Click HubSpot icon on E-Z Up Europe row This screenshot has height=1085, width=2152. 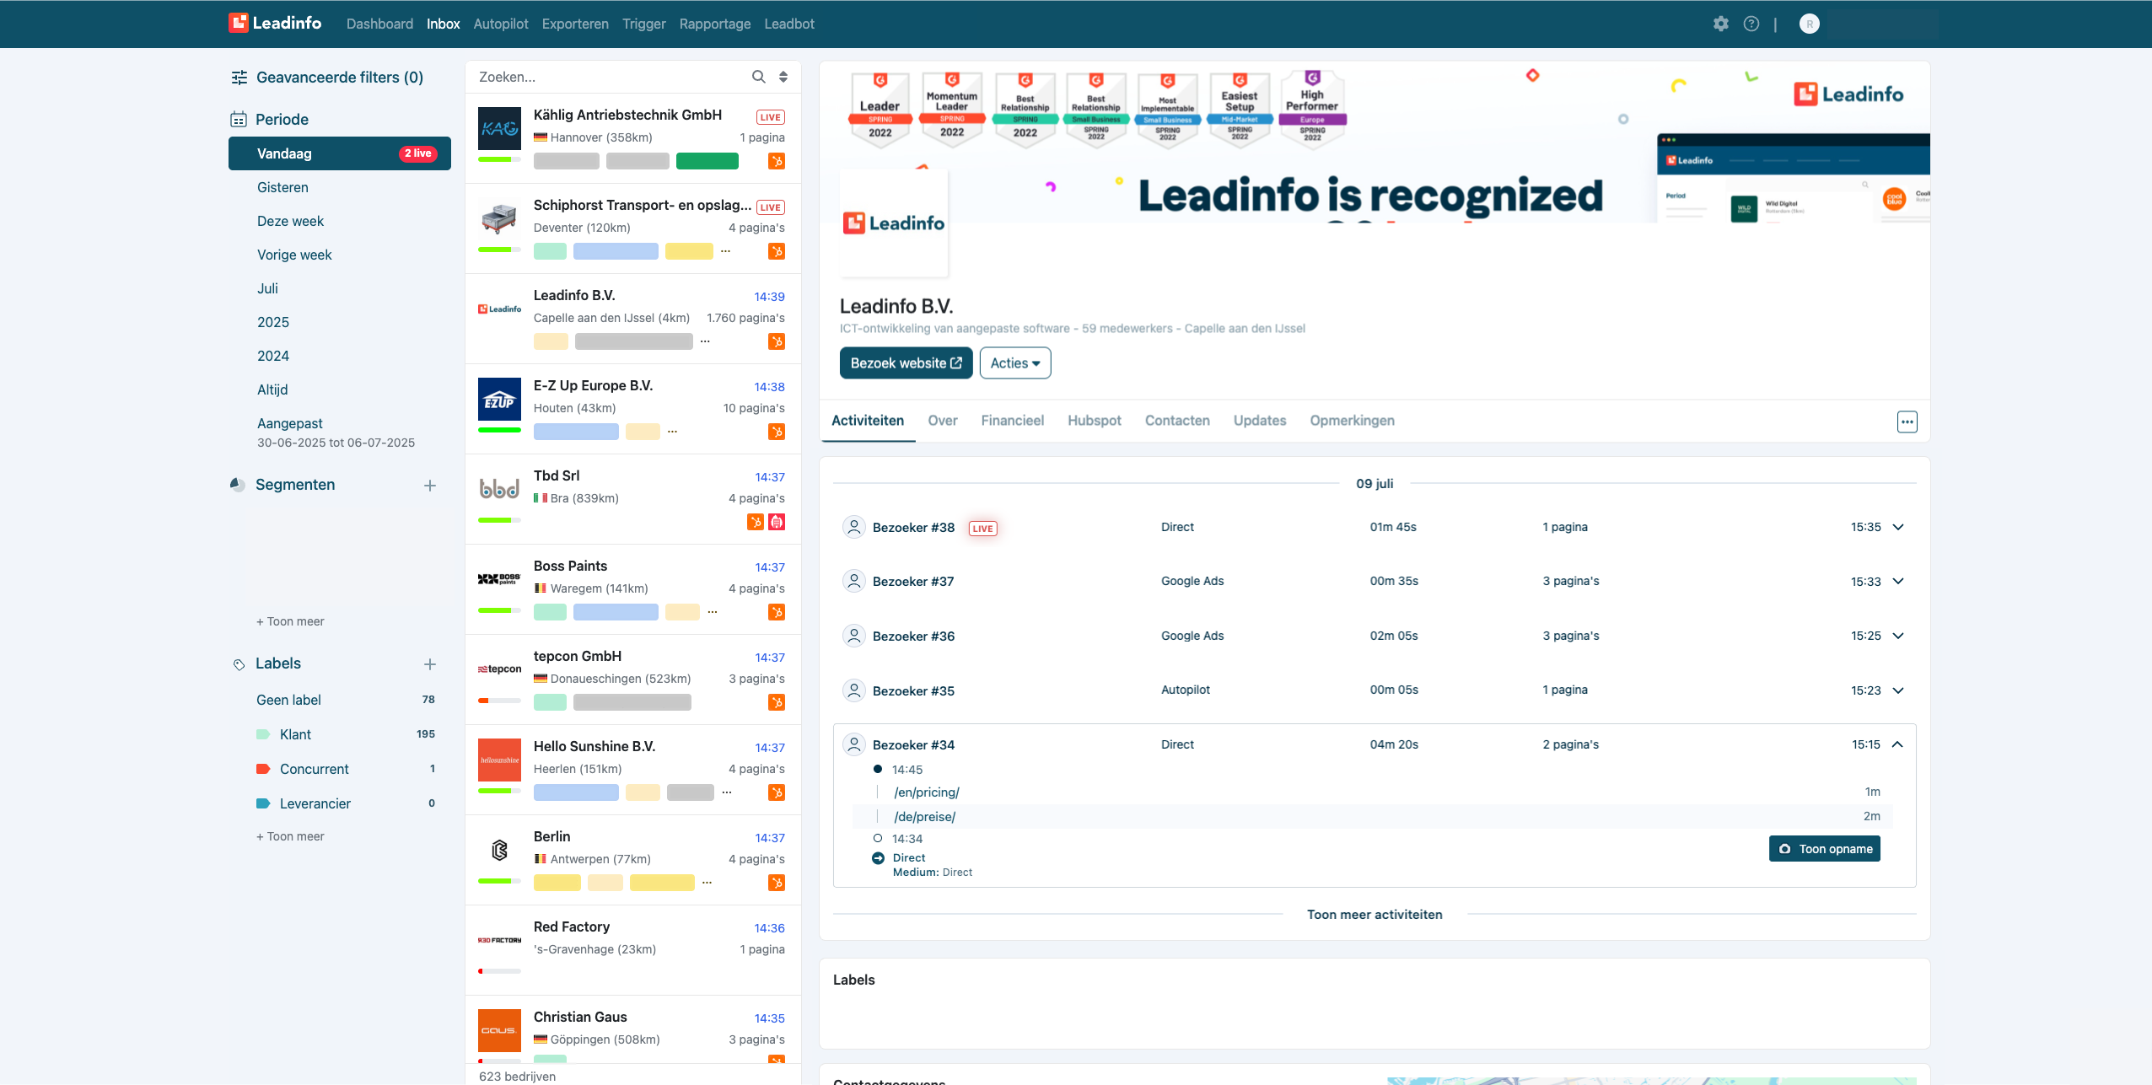click(x=777, y=432)
